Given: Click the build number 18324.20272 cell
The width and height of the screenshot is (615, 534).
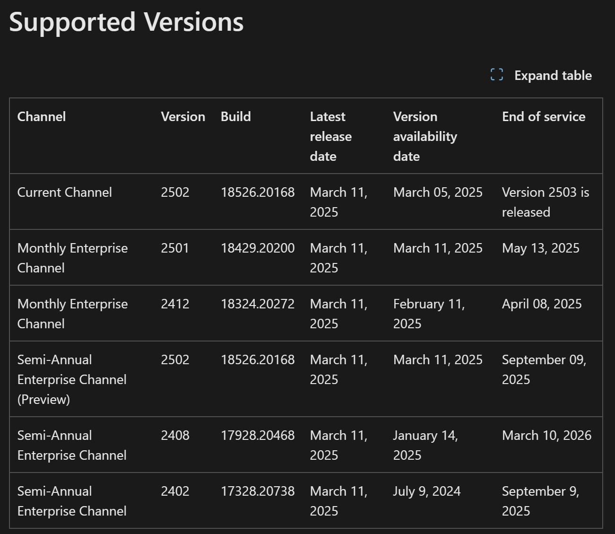Looking at the screenshot, I should click(x=257, y=304).
